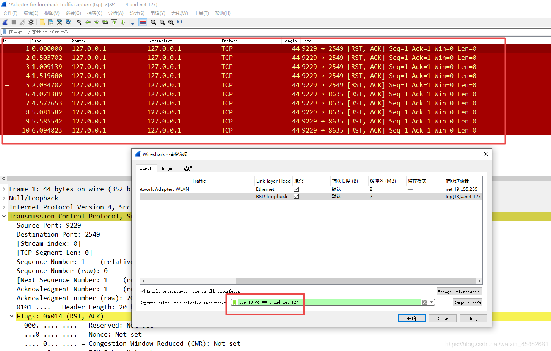Image resolution: width=551 pixels, height=351 pixels.
Task: Click the interface list horizontal scrollbar thumb
Action: (x=356, y=281)
